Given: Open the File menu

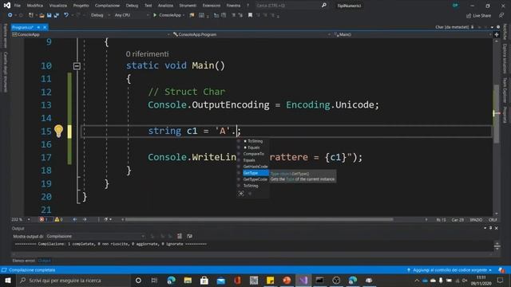Looking at the screenshot, I should (x=18, y=6).
